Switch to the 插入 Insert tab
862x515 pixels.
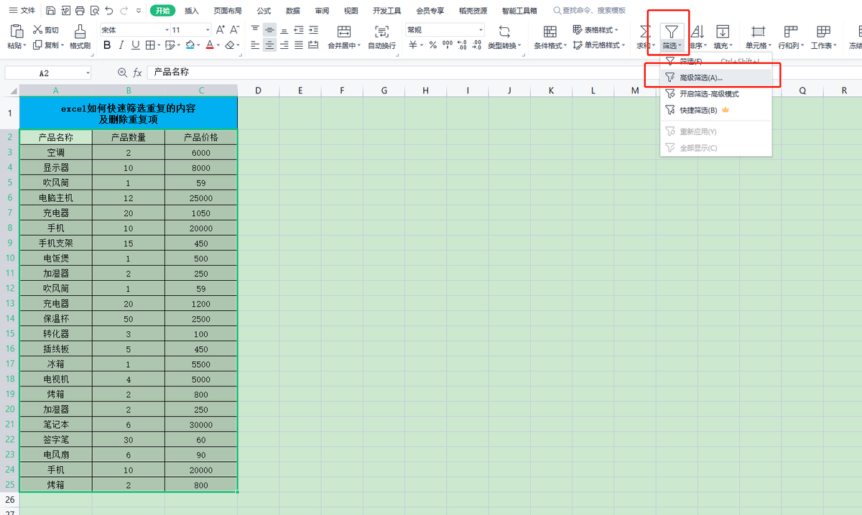(x=192, y=11)
